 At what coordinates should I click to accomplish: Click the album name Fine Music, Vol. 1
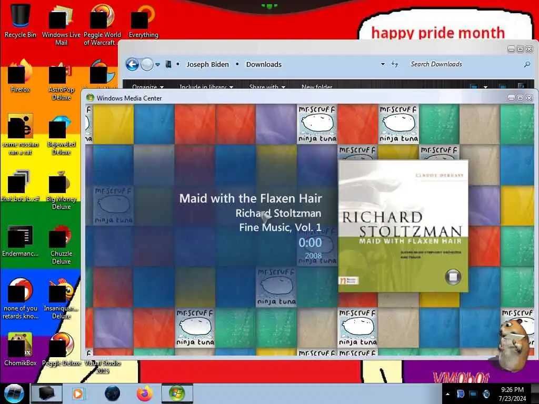click(x=280, y=227)
